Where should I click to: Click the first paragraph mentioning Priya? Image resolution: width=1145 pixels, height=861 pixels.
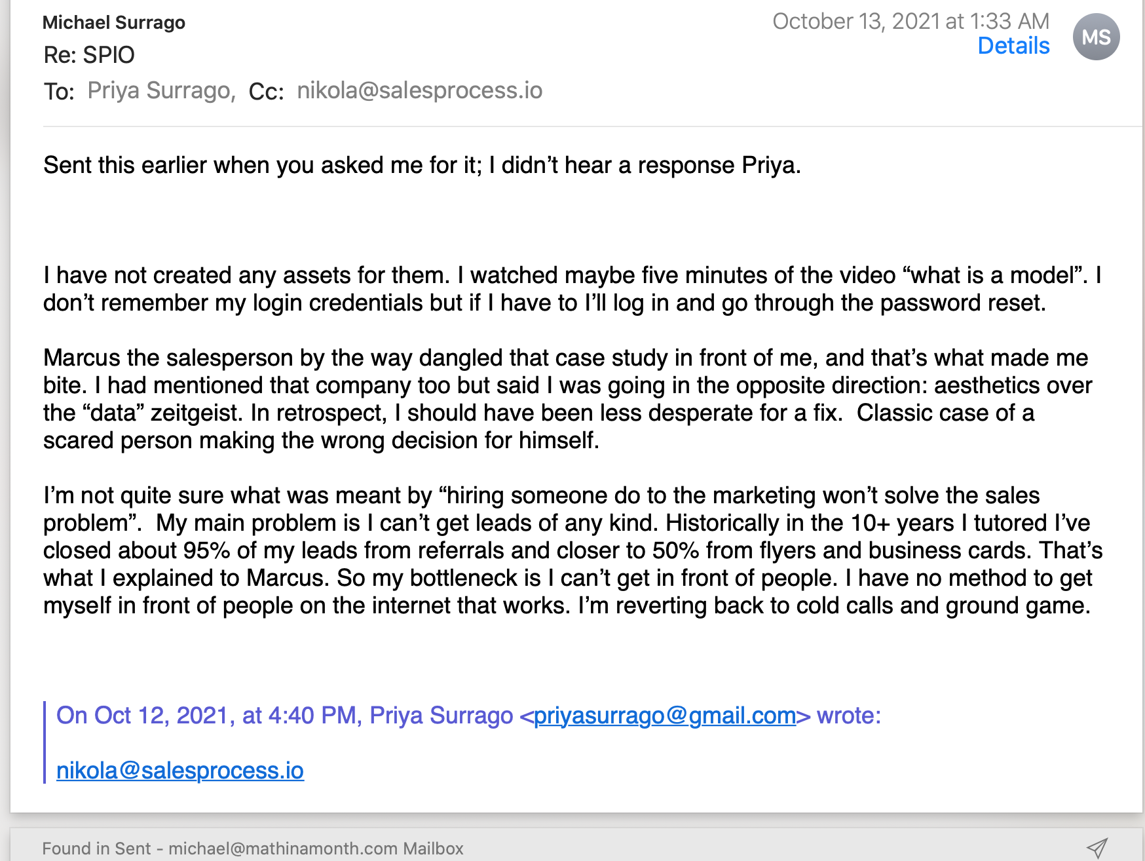click(x=422, y=165)
